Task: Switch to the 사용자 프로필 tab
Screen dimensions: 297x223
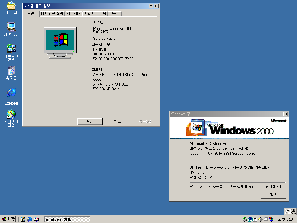Action: (95, 14)
